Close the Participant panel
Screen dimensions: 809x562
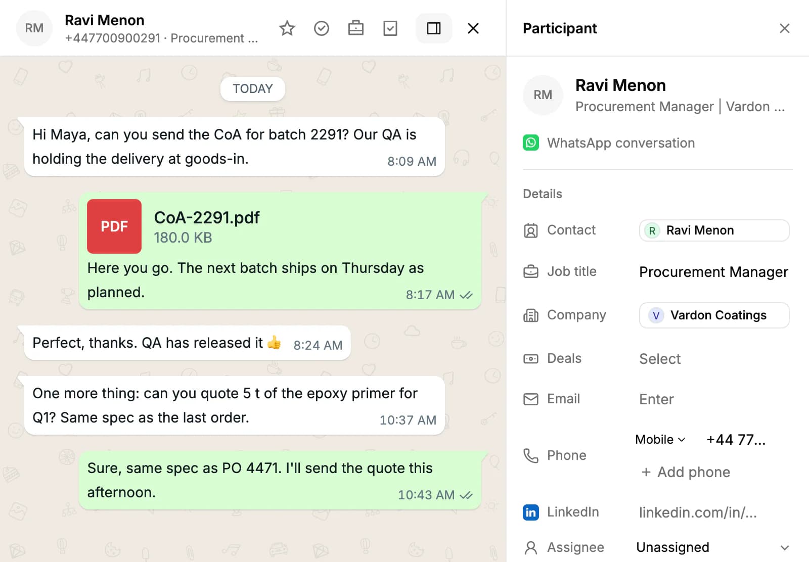(x=785, y=28)
